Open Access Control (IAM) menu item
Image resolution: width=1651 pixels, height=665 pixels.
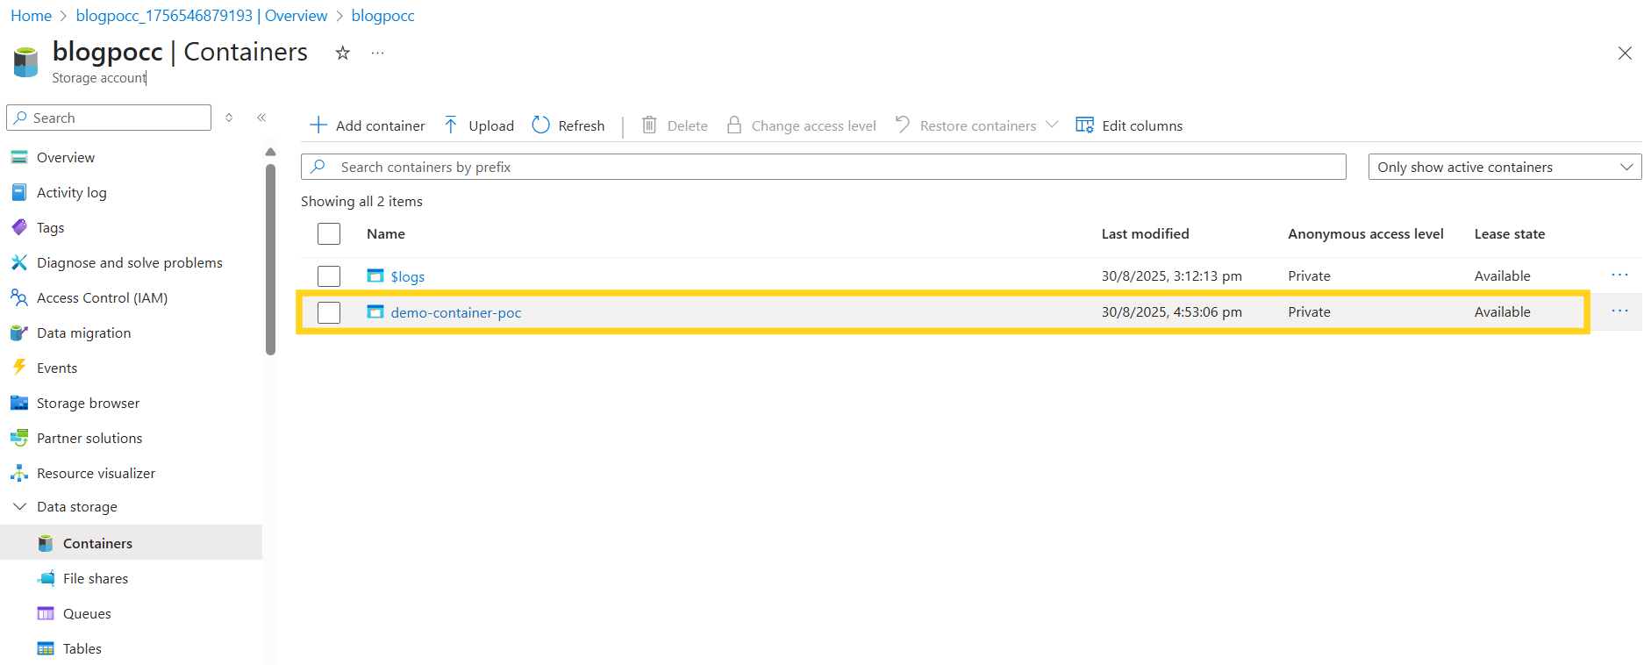(102, 298)
